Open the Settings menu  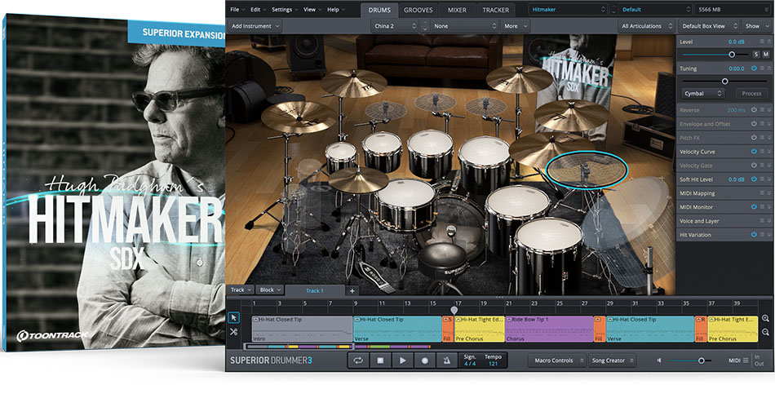pyautogui.click(x=284, y=10)
